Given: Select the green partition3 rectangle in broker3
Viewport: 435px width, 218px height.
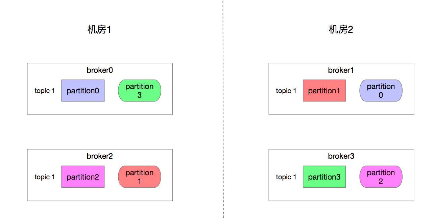Looking at the screenshot, I should coord(324,177).
